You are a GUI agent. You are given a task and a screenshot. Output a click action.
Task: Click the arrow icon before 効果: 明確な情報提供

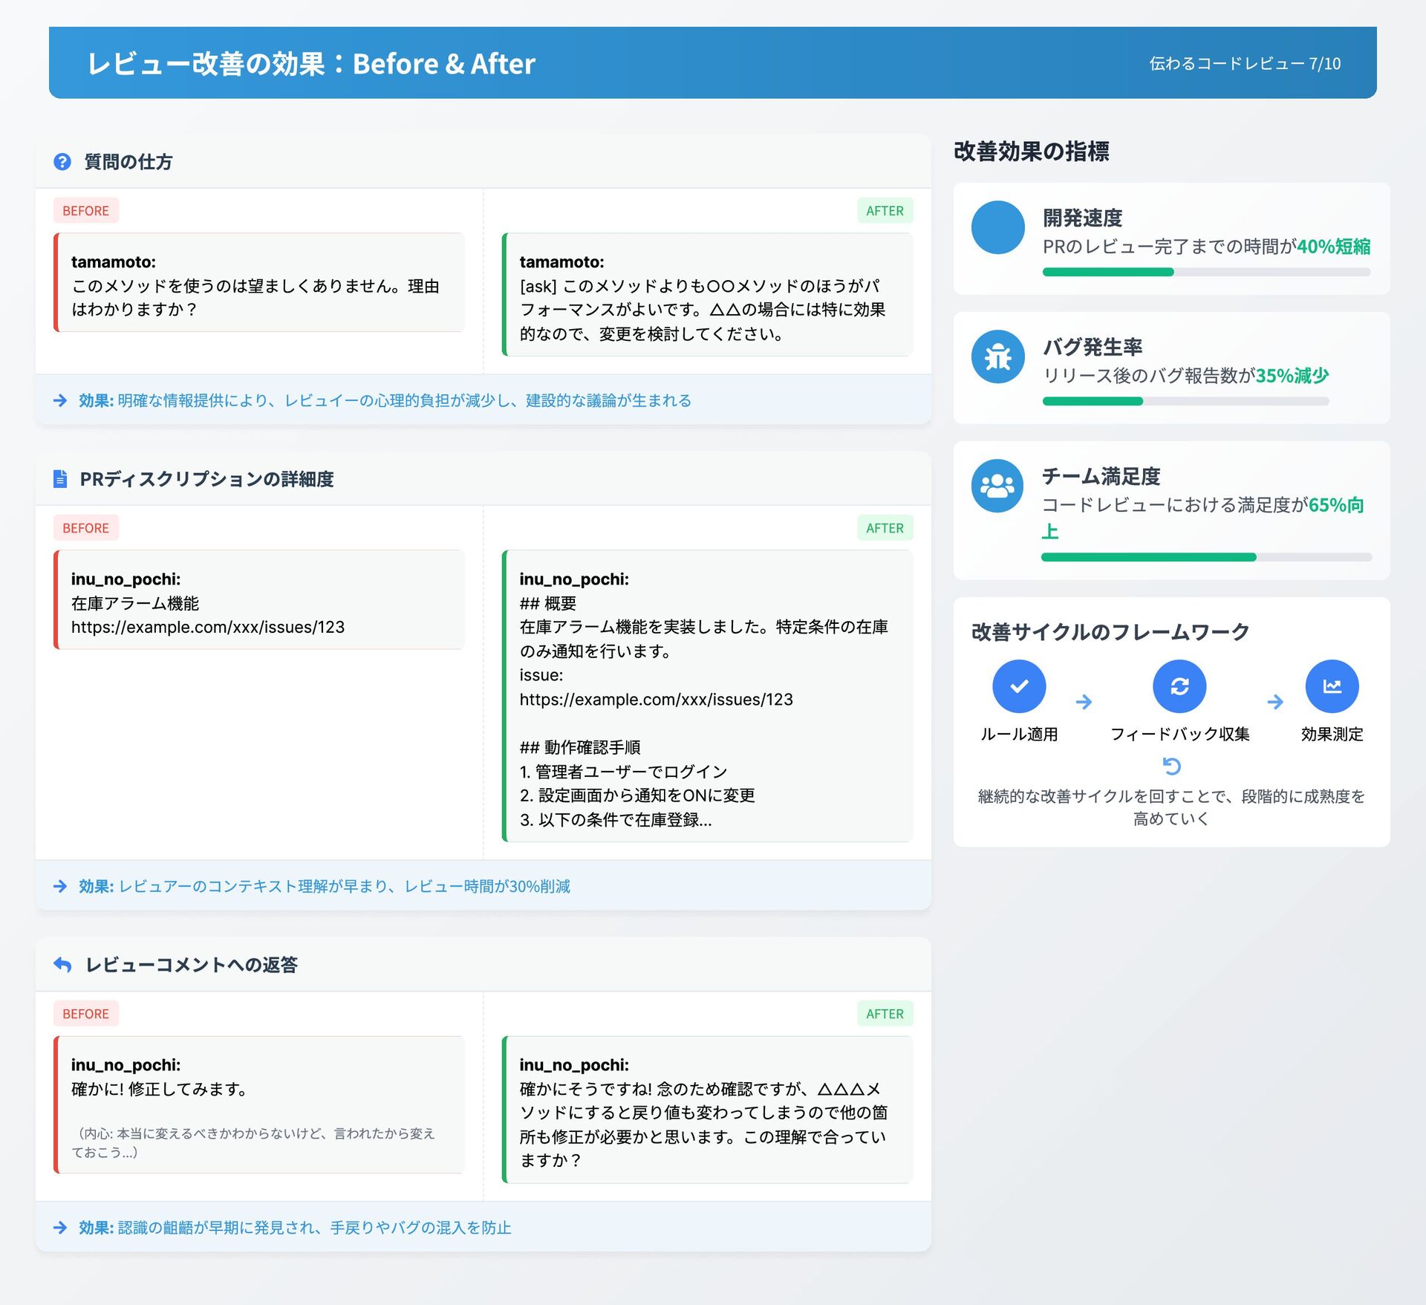click(60, 401)
